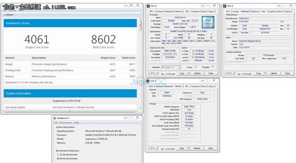Switch to the Caches tab in the CPU-tab CPU-Z window
296x163 pixels.
coord(159,12)
